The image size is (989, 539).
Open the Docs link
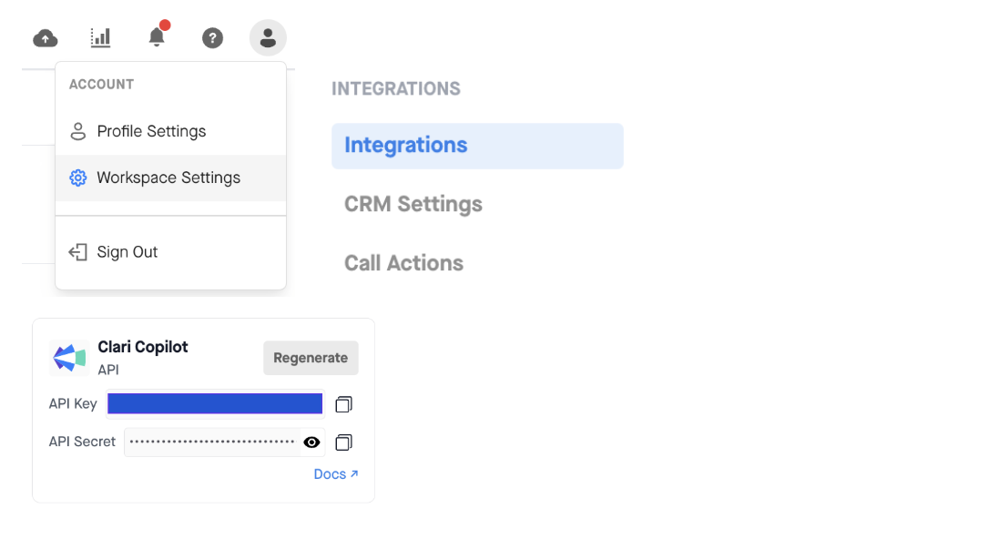[x=336, y=474]
